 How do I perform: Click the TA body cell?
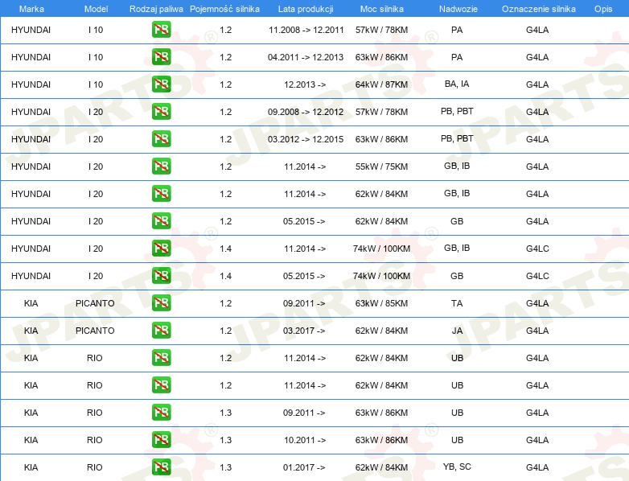[457, 303]
